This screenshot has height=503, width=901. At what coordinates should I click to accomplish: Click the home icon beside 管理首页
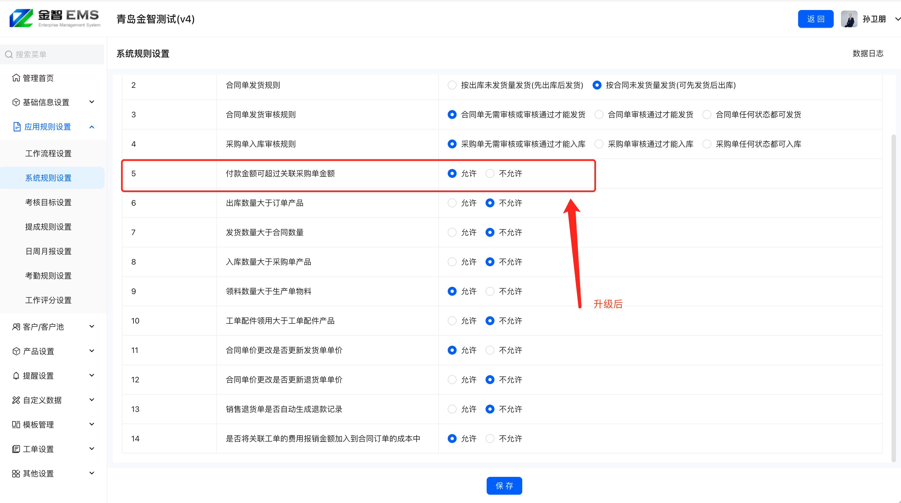pos(16,78)
